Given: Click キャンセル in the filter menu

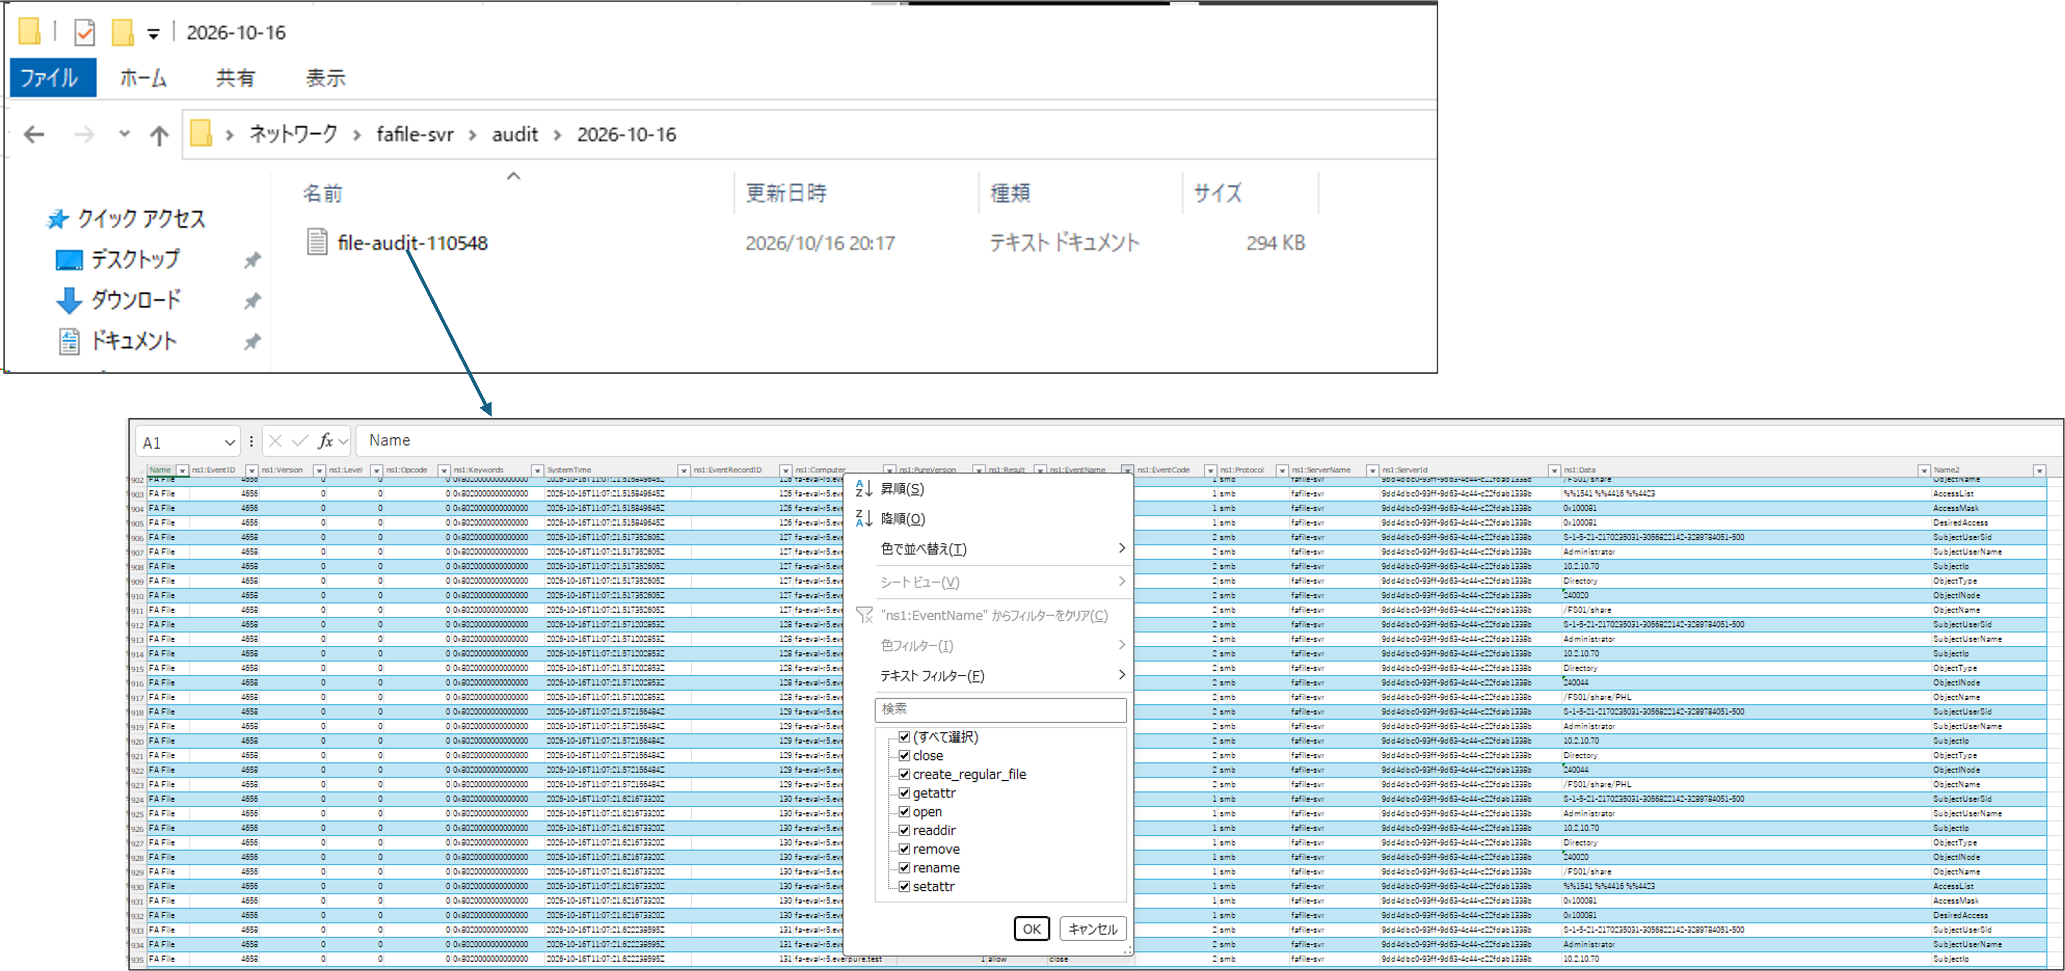Looking at the screenshot, I should tap(1093, 929).
